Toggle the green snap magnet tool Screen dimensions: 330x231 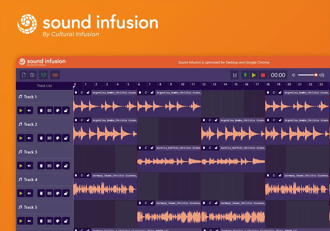[44, 75]
